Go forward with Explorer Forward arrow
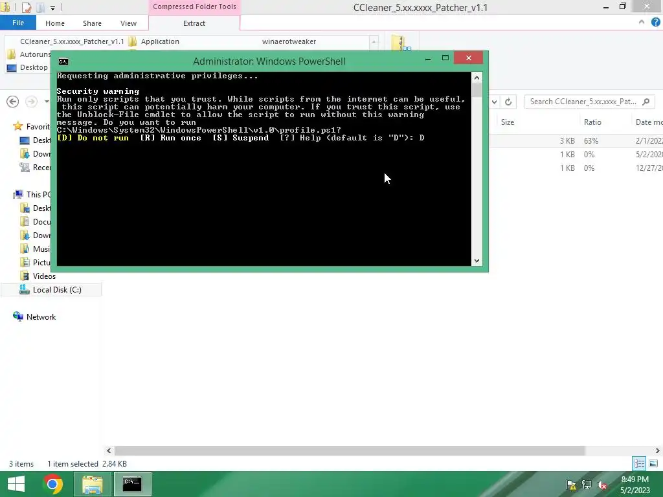This screenshot has width=663, height=497. (31, 102)
